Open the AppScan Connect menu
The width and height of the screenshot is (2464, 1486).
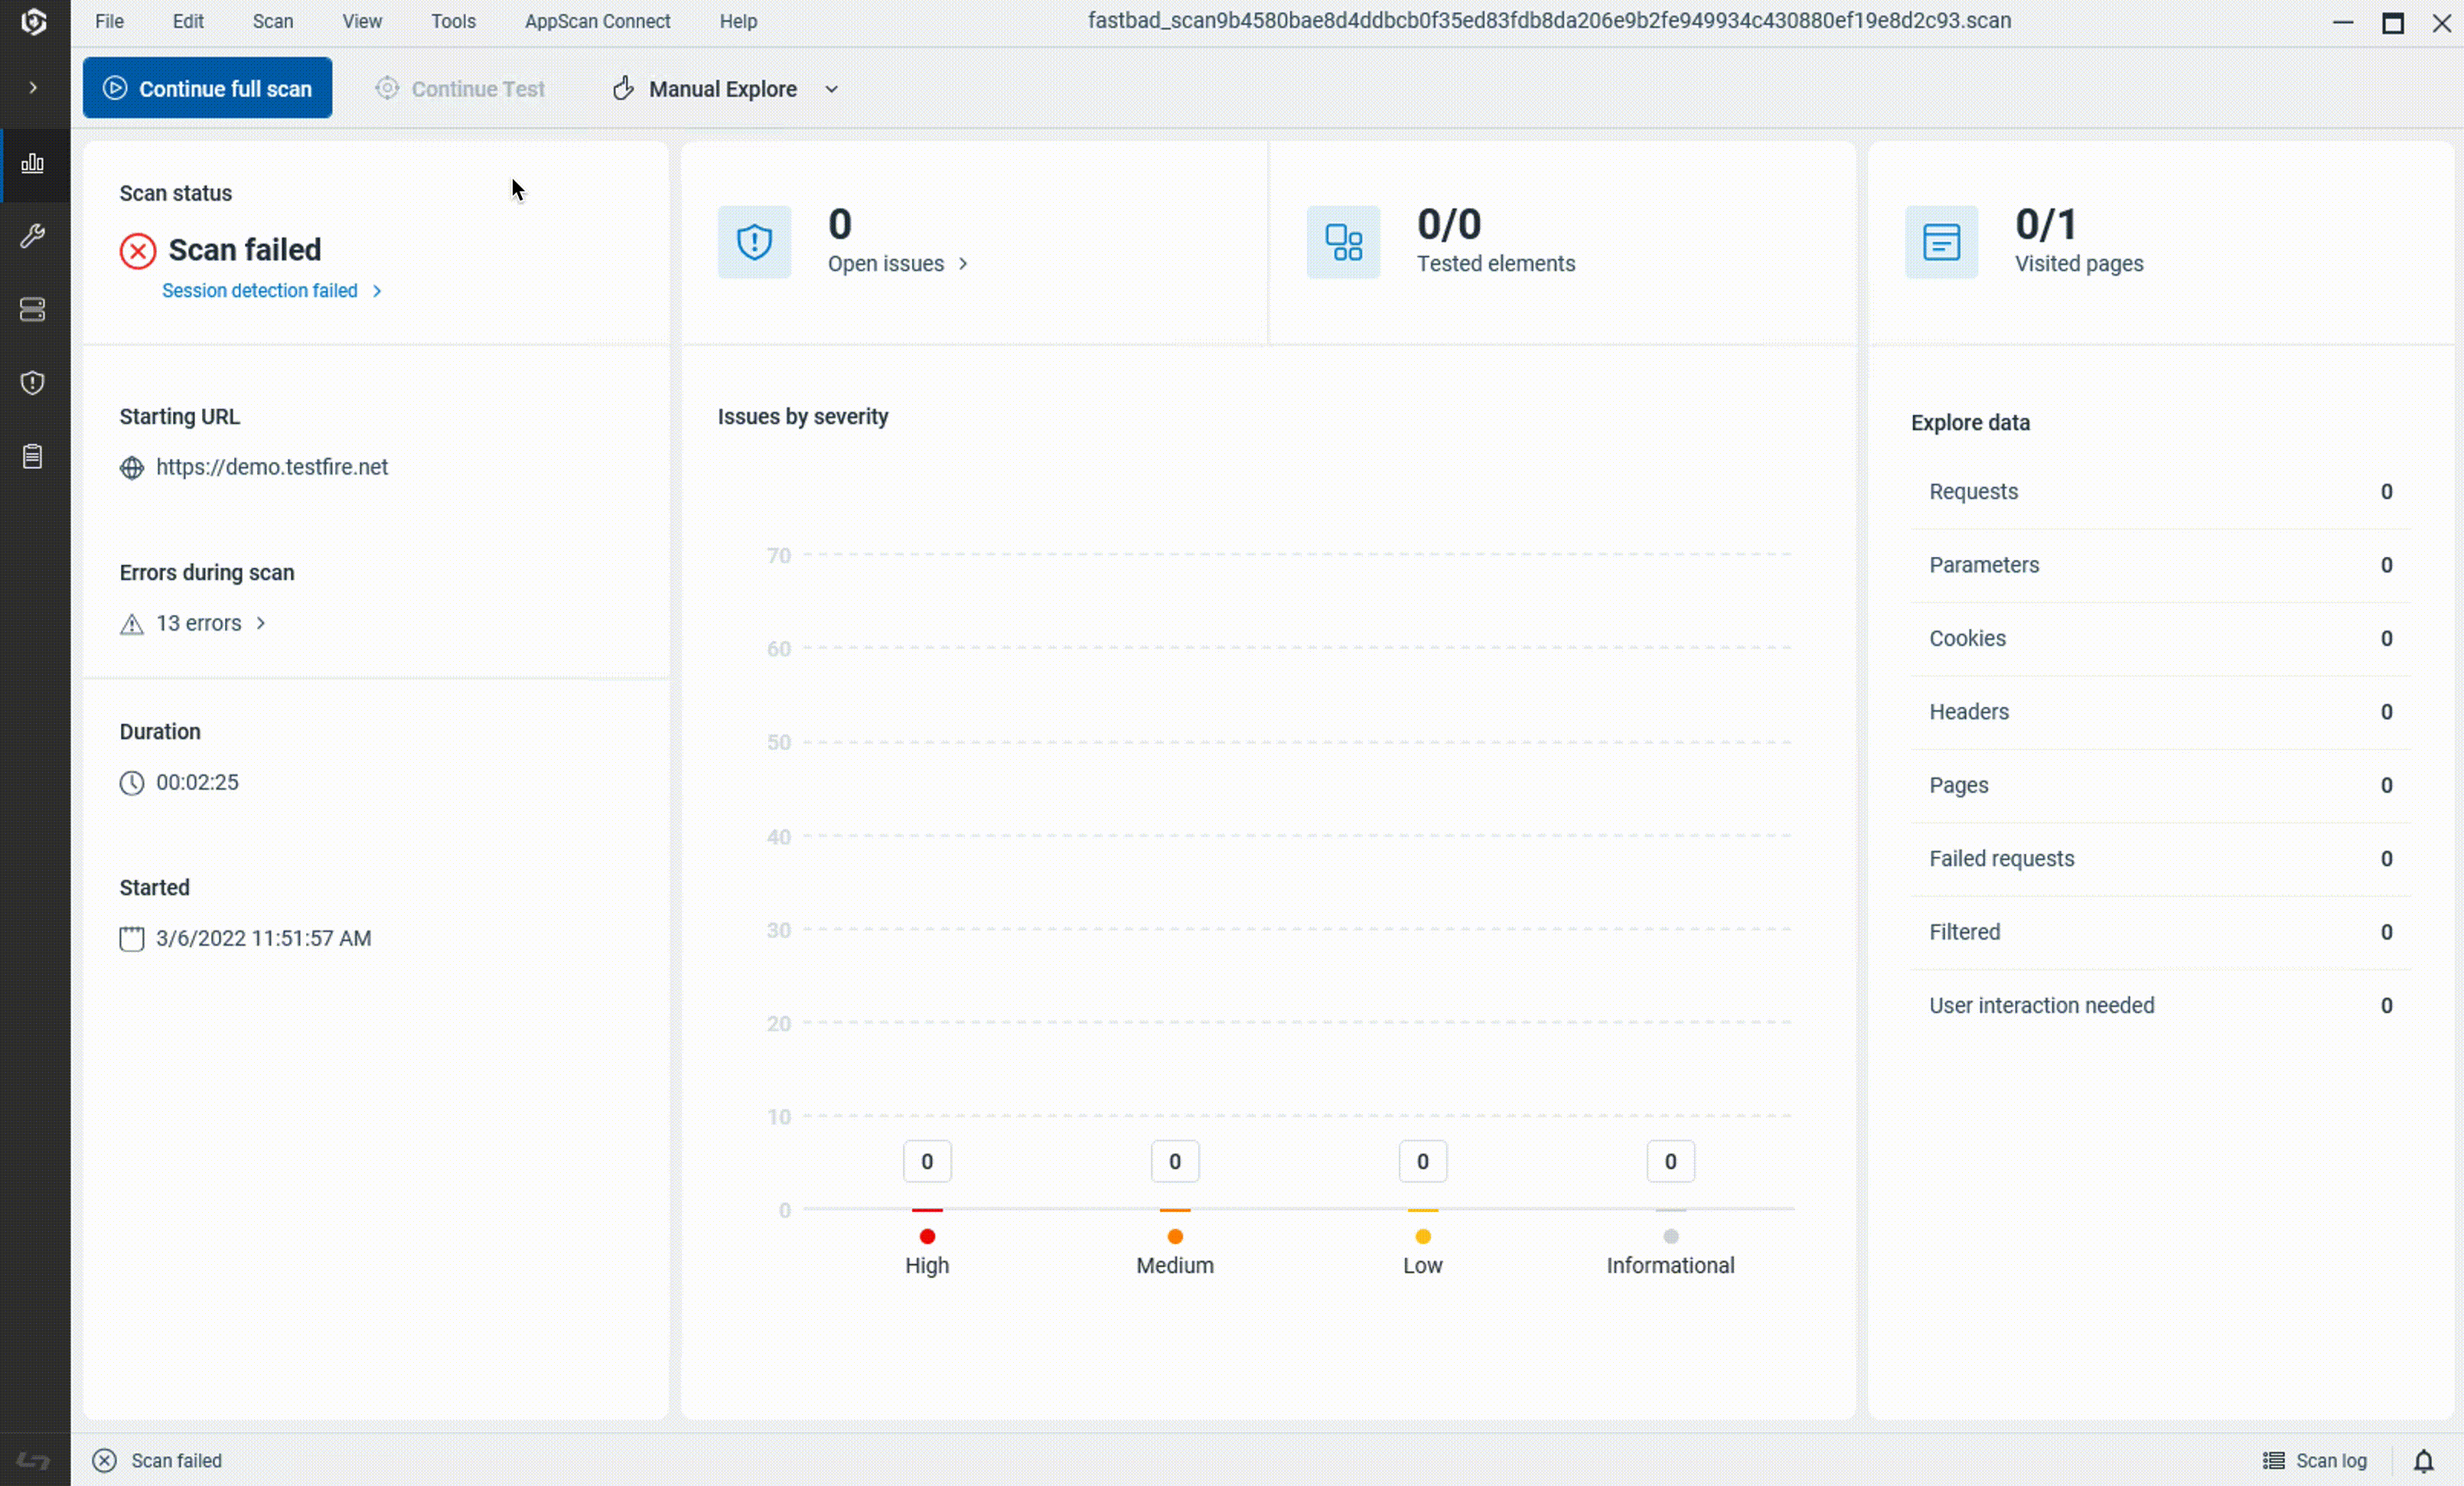pos(597,21)
